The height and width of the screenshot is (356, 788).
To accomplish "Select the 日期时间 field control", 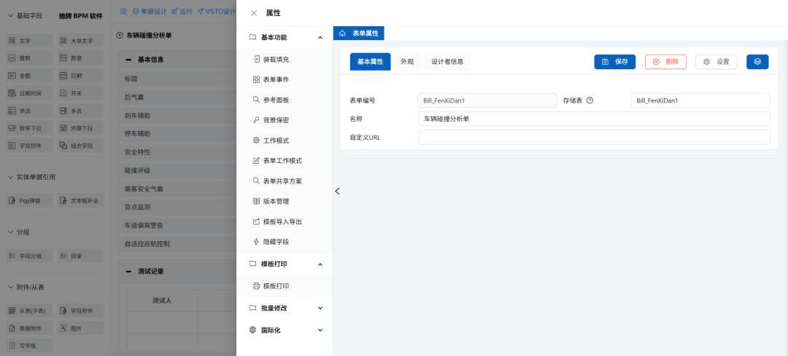I will pyautogui.click(x=29, y=93).
